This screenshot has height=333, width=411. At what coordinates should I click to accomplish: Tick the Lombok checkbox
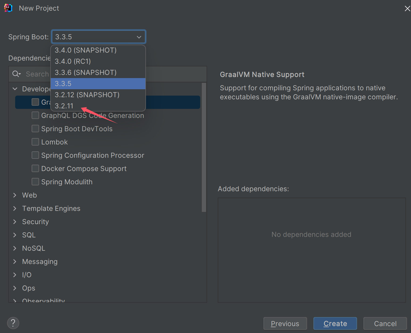[35, 142]
